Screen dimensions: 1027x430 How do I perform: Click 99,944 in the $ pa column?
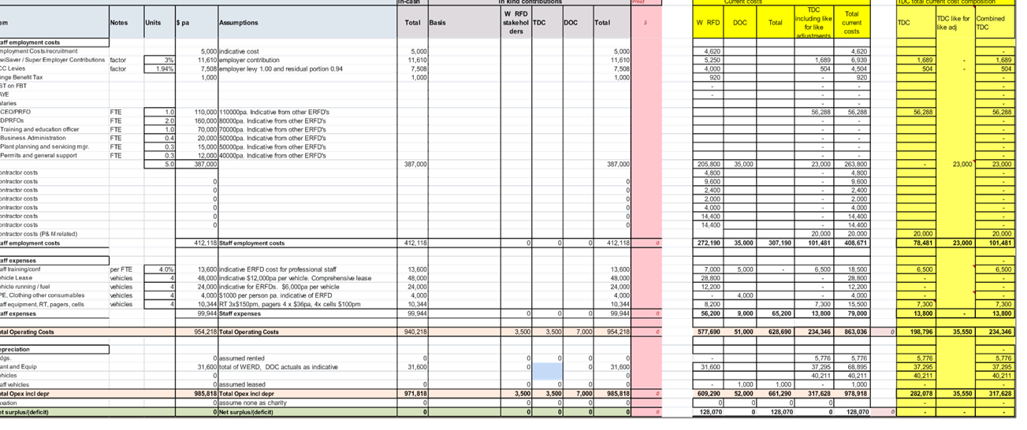(195, 313)
